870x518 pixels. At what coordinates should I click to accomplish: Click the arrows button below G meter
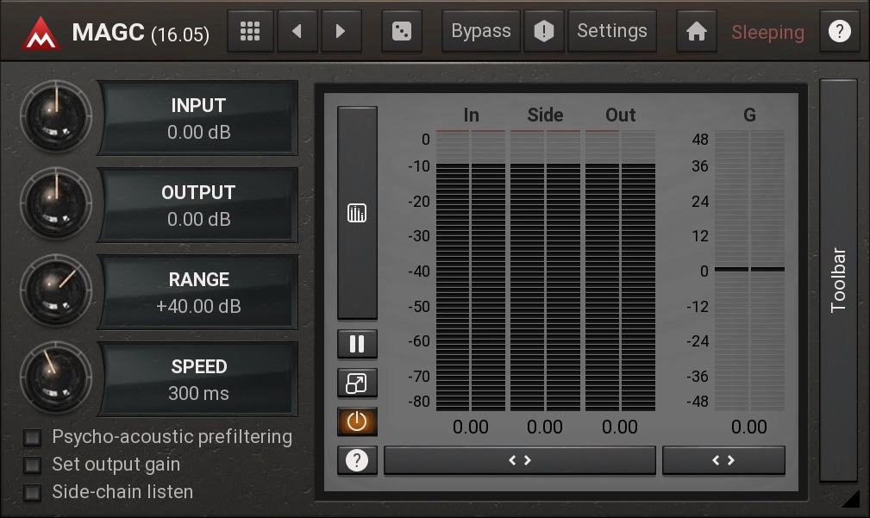pyautogui.click(x=723, y=460)
